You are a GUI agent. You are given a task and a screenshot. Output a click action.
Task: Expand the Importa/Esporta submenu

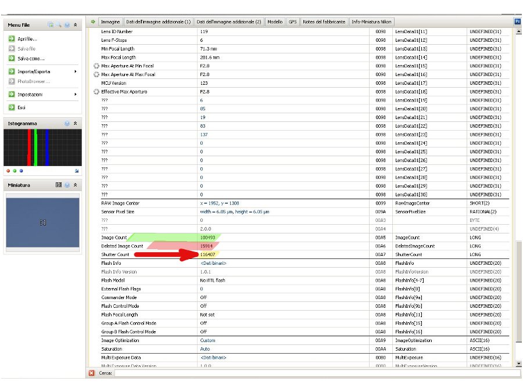[75, 71]
